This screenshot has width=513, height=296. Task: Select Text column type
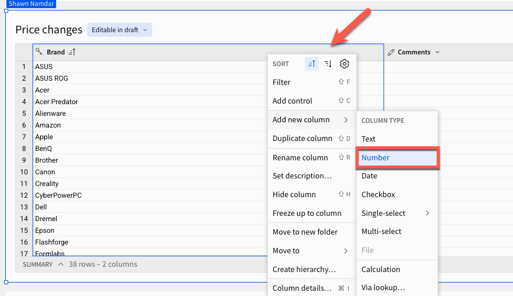pyautogui.click(x=397, y=139)
